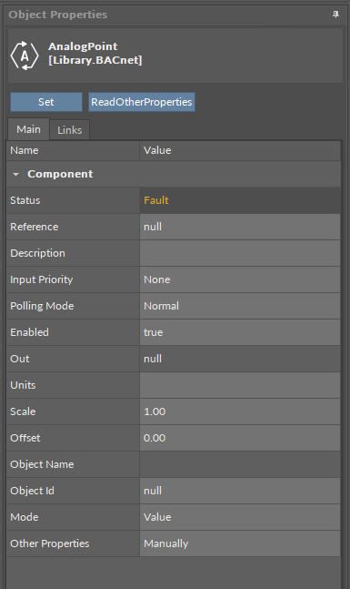Open the Input Priority value None

pyautogui.click(x=240, y=279)
